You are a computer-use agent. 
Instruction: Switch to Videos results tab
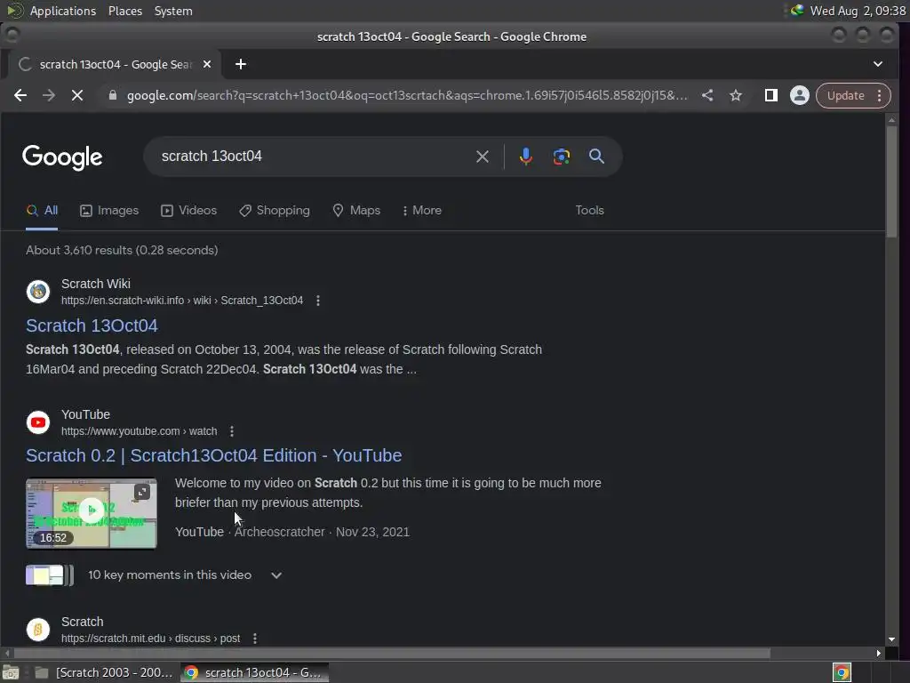click(188, 210)
